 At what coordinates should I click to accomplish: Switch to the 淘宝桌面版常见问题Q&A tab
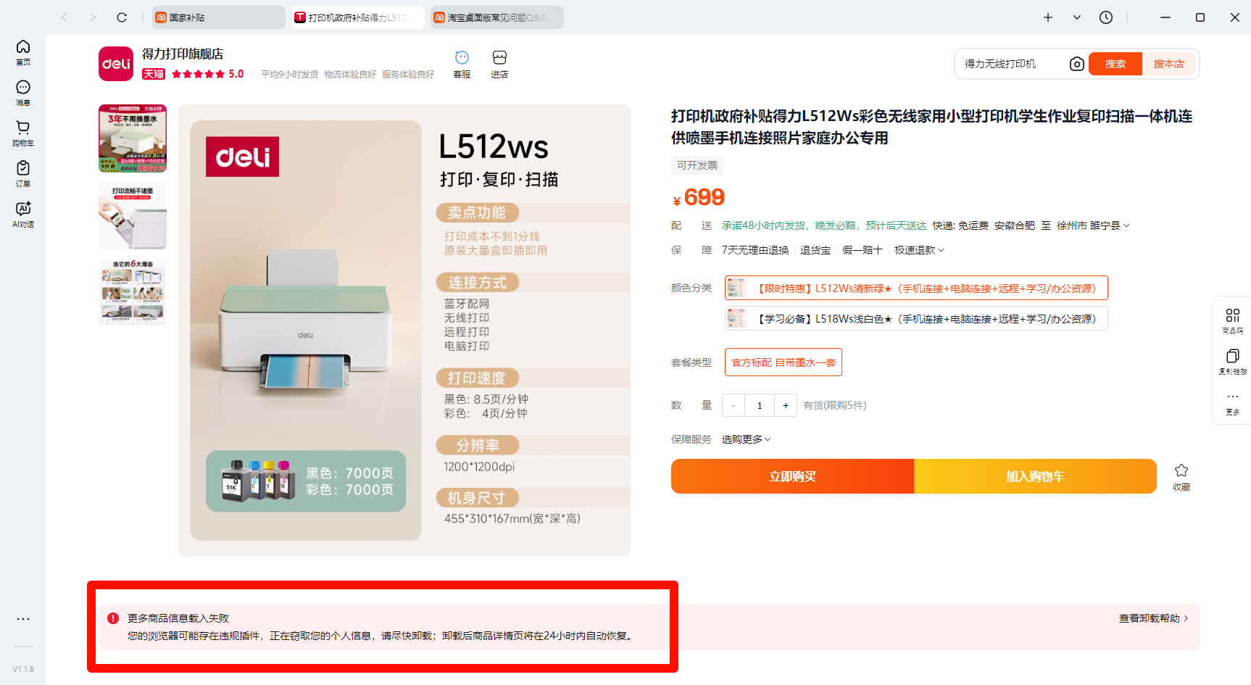click(497, 17)
